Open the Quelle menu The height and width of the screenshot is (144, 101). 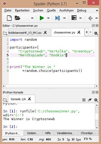(x=51, y=10)
